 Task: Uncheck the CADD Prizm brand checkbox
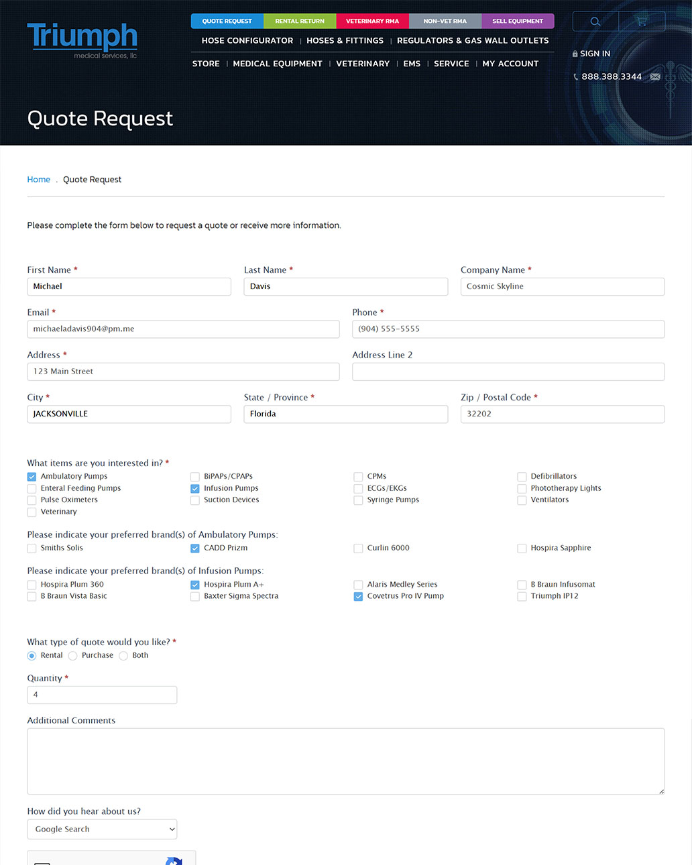[195, 549]
